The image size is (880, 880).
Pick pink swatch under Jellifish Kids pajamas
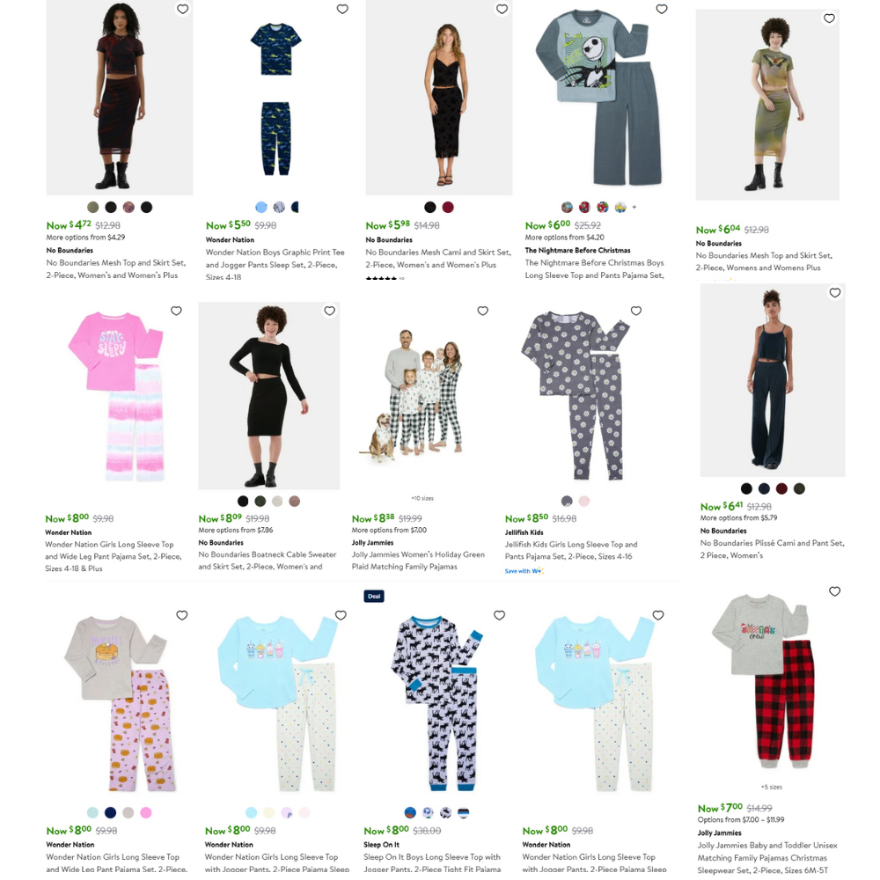click(x=584, y=502)
